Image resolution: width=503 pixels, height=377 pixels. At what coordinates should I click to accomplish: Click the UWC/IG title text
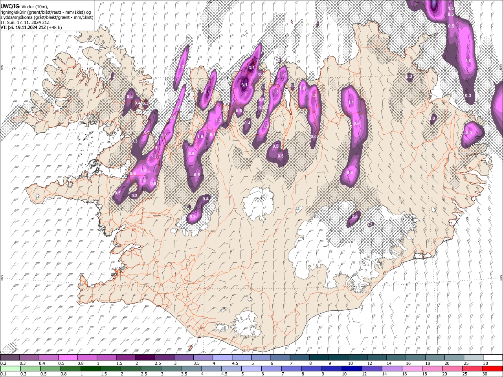(9, 7)
